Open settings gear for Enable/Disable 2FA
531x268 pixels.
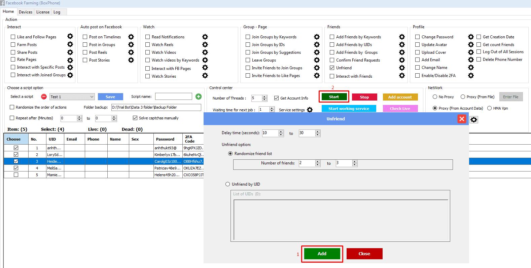click(471, 75)
